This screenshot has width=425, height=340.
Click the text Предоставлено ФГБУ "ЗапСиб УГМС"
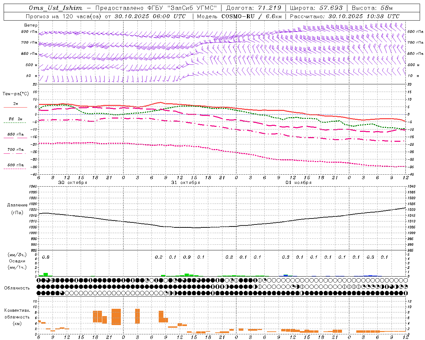[x=156, y=8]
